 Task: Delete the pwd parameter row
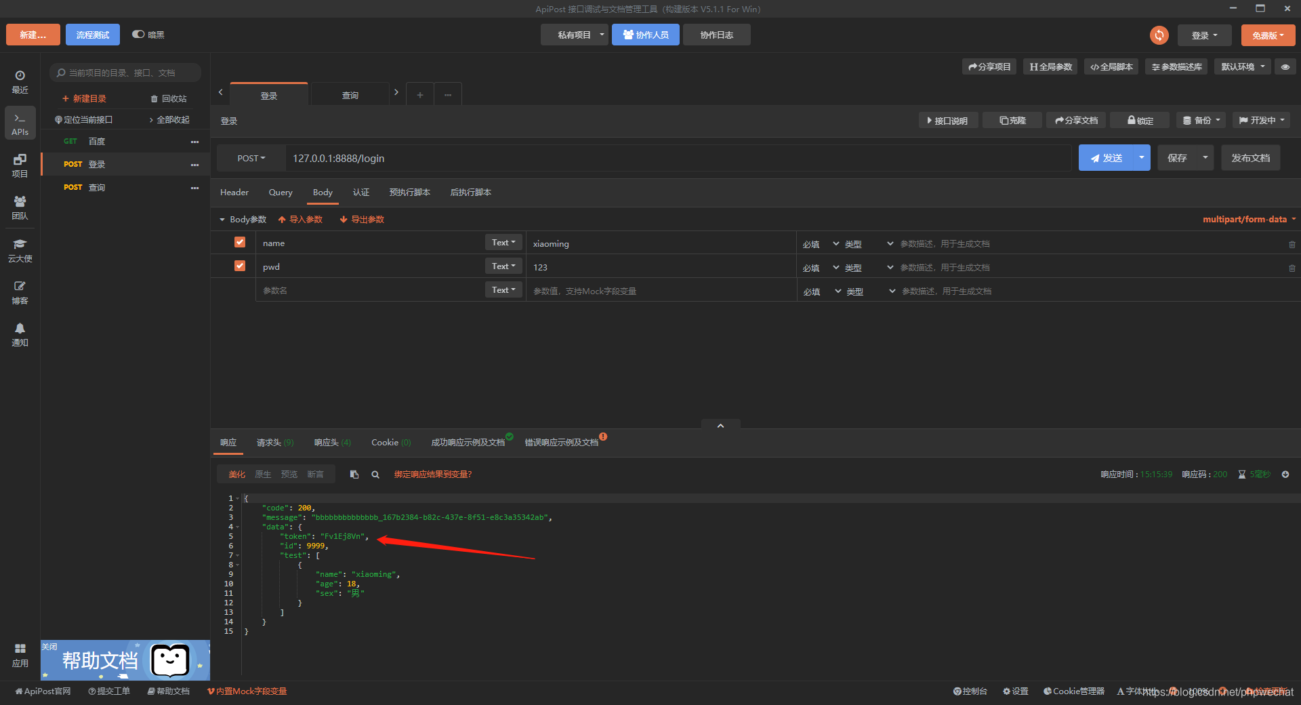coord(1292,268)
